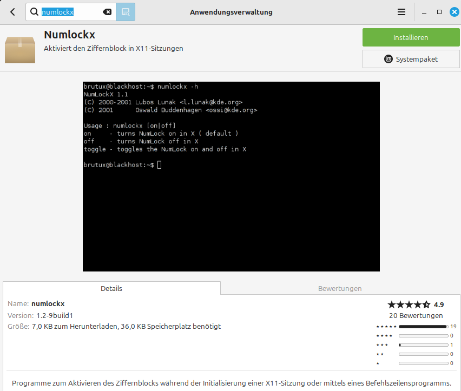The image size is (461, 391).
Task: Focus the numlockx search field
Action: pyautogui.click(x=70, y=12)
